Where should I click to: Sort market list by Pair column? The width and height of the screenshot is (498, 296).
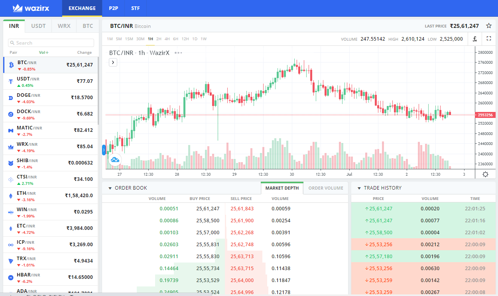point(14,53)
